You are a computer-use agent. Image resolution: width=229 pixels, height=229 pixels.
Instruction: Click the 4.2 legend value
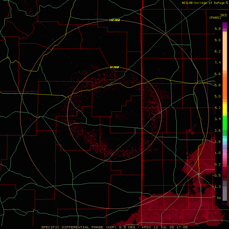[218, 108]
